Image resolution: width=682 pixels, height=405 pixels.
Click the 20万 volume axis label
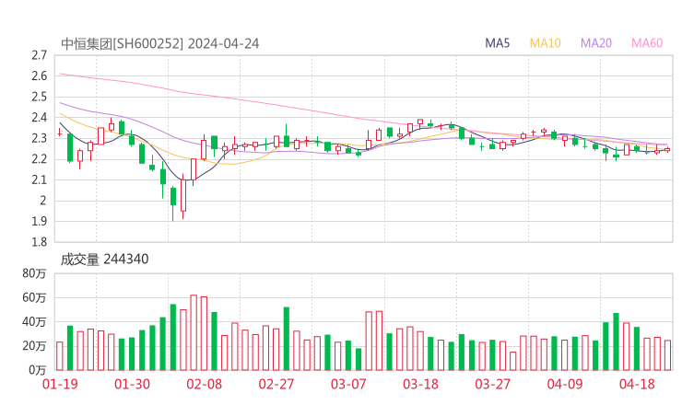[34, 346]
